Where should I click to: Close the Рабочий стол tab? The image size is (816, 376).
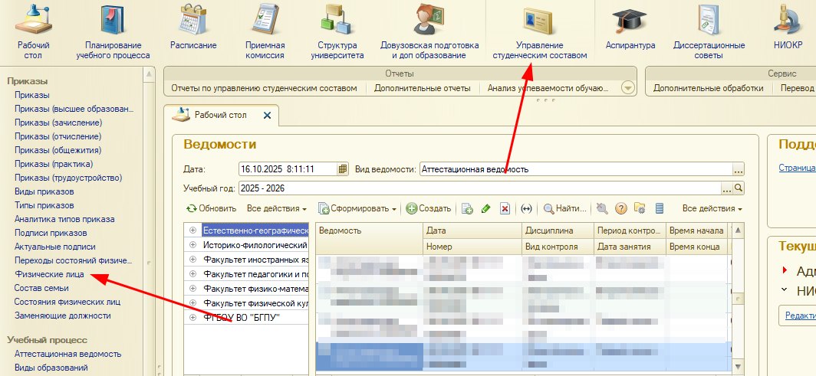point(267,115)
